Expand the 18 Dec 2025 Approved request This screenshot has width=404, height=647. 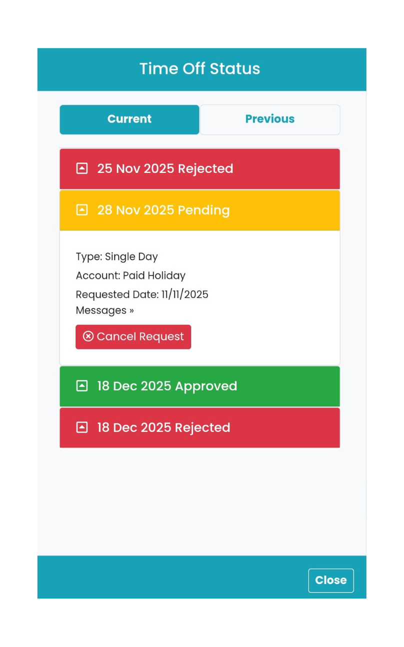pos(167,386)
